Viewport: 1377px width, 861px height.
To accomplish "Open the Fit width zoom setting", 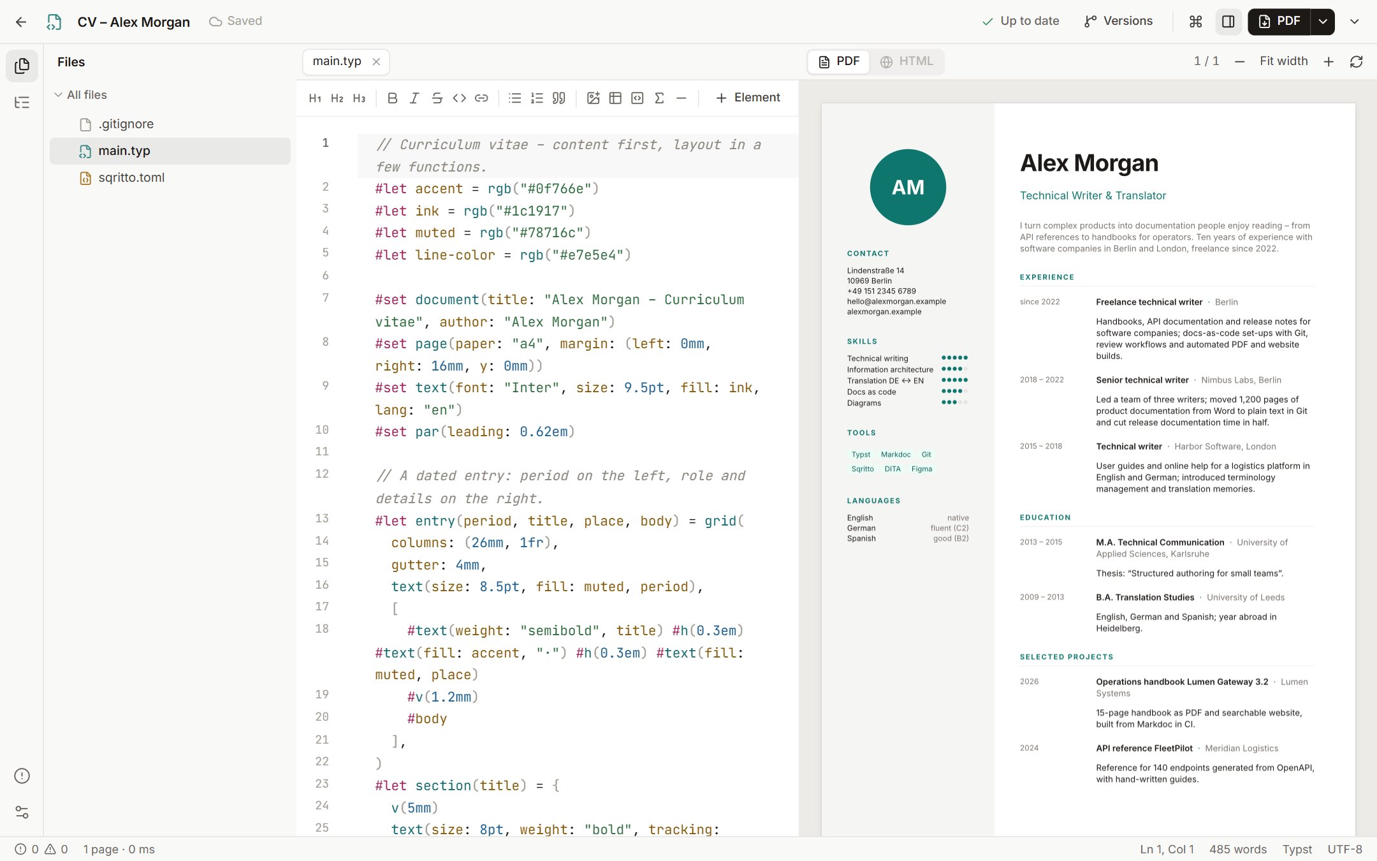I will pyautogui.click(x=1283, y=61).
